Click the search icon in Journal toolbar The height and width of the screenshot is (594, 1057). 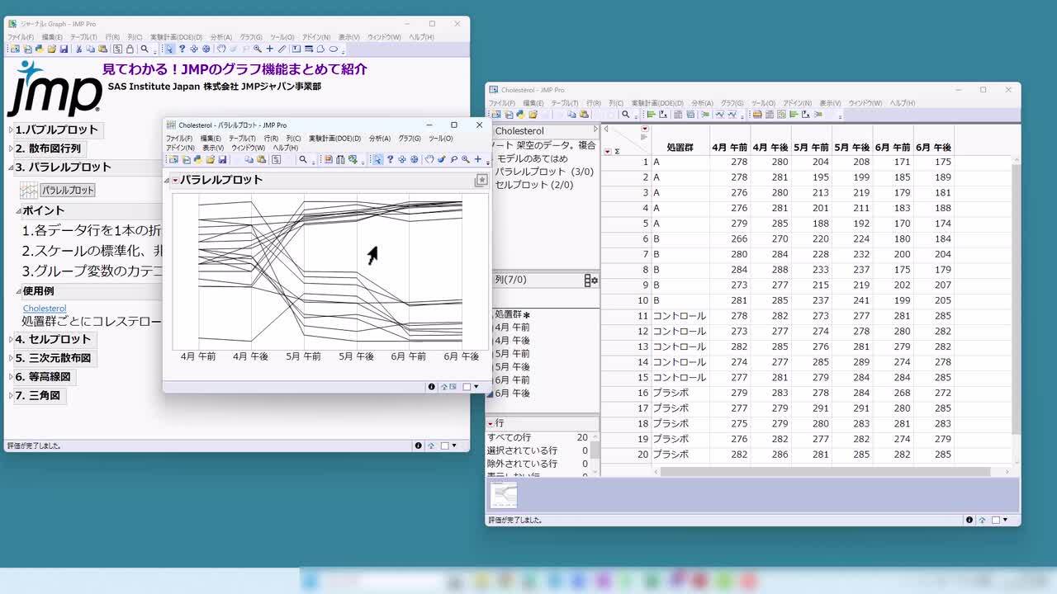(x=145, y=49)
